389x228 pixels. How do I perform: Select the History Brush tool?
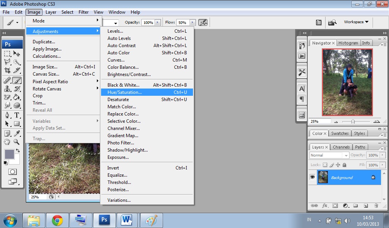(17, 89)
